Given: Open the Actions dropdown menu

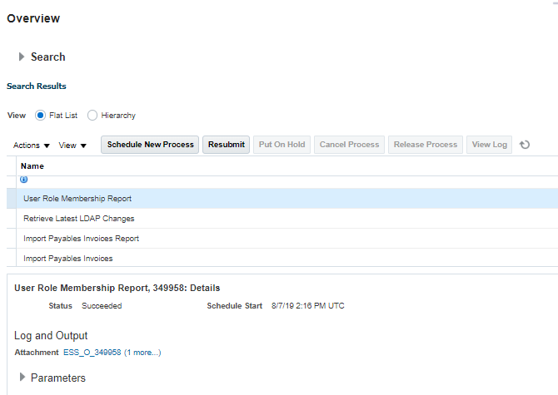Looking at the screenshot, I should pos(32,146).
